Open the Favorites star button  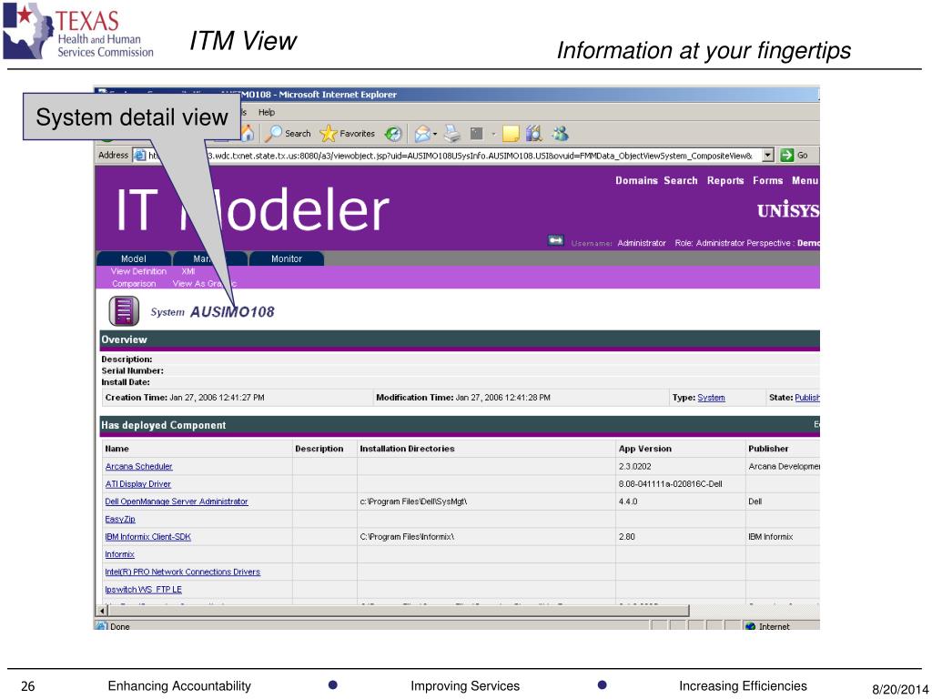348,134
